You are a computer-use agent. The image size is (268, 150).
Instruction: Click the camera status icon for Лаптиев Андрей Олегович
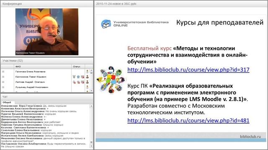pos(82,82)
